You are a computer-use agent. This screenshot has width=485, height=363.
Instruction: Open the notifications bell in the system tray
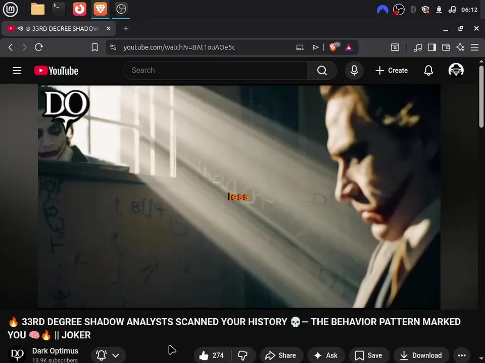coord(439,10)
